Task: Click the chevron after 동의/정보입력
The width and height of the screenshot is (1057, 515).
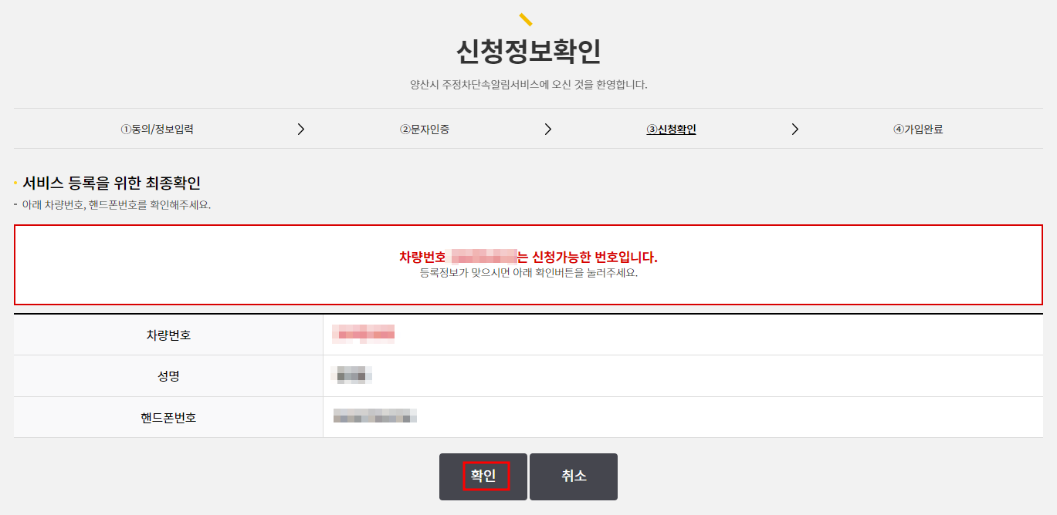Action: [x=300, y=129]
